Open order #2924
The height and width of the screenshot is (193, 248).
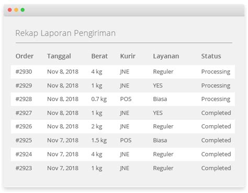tap(24, 154)
